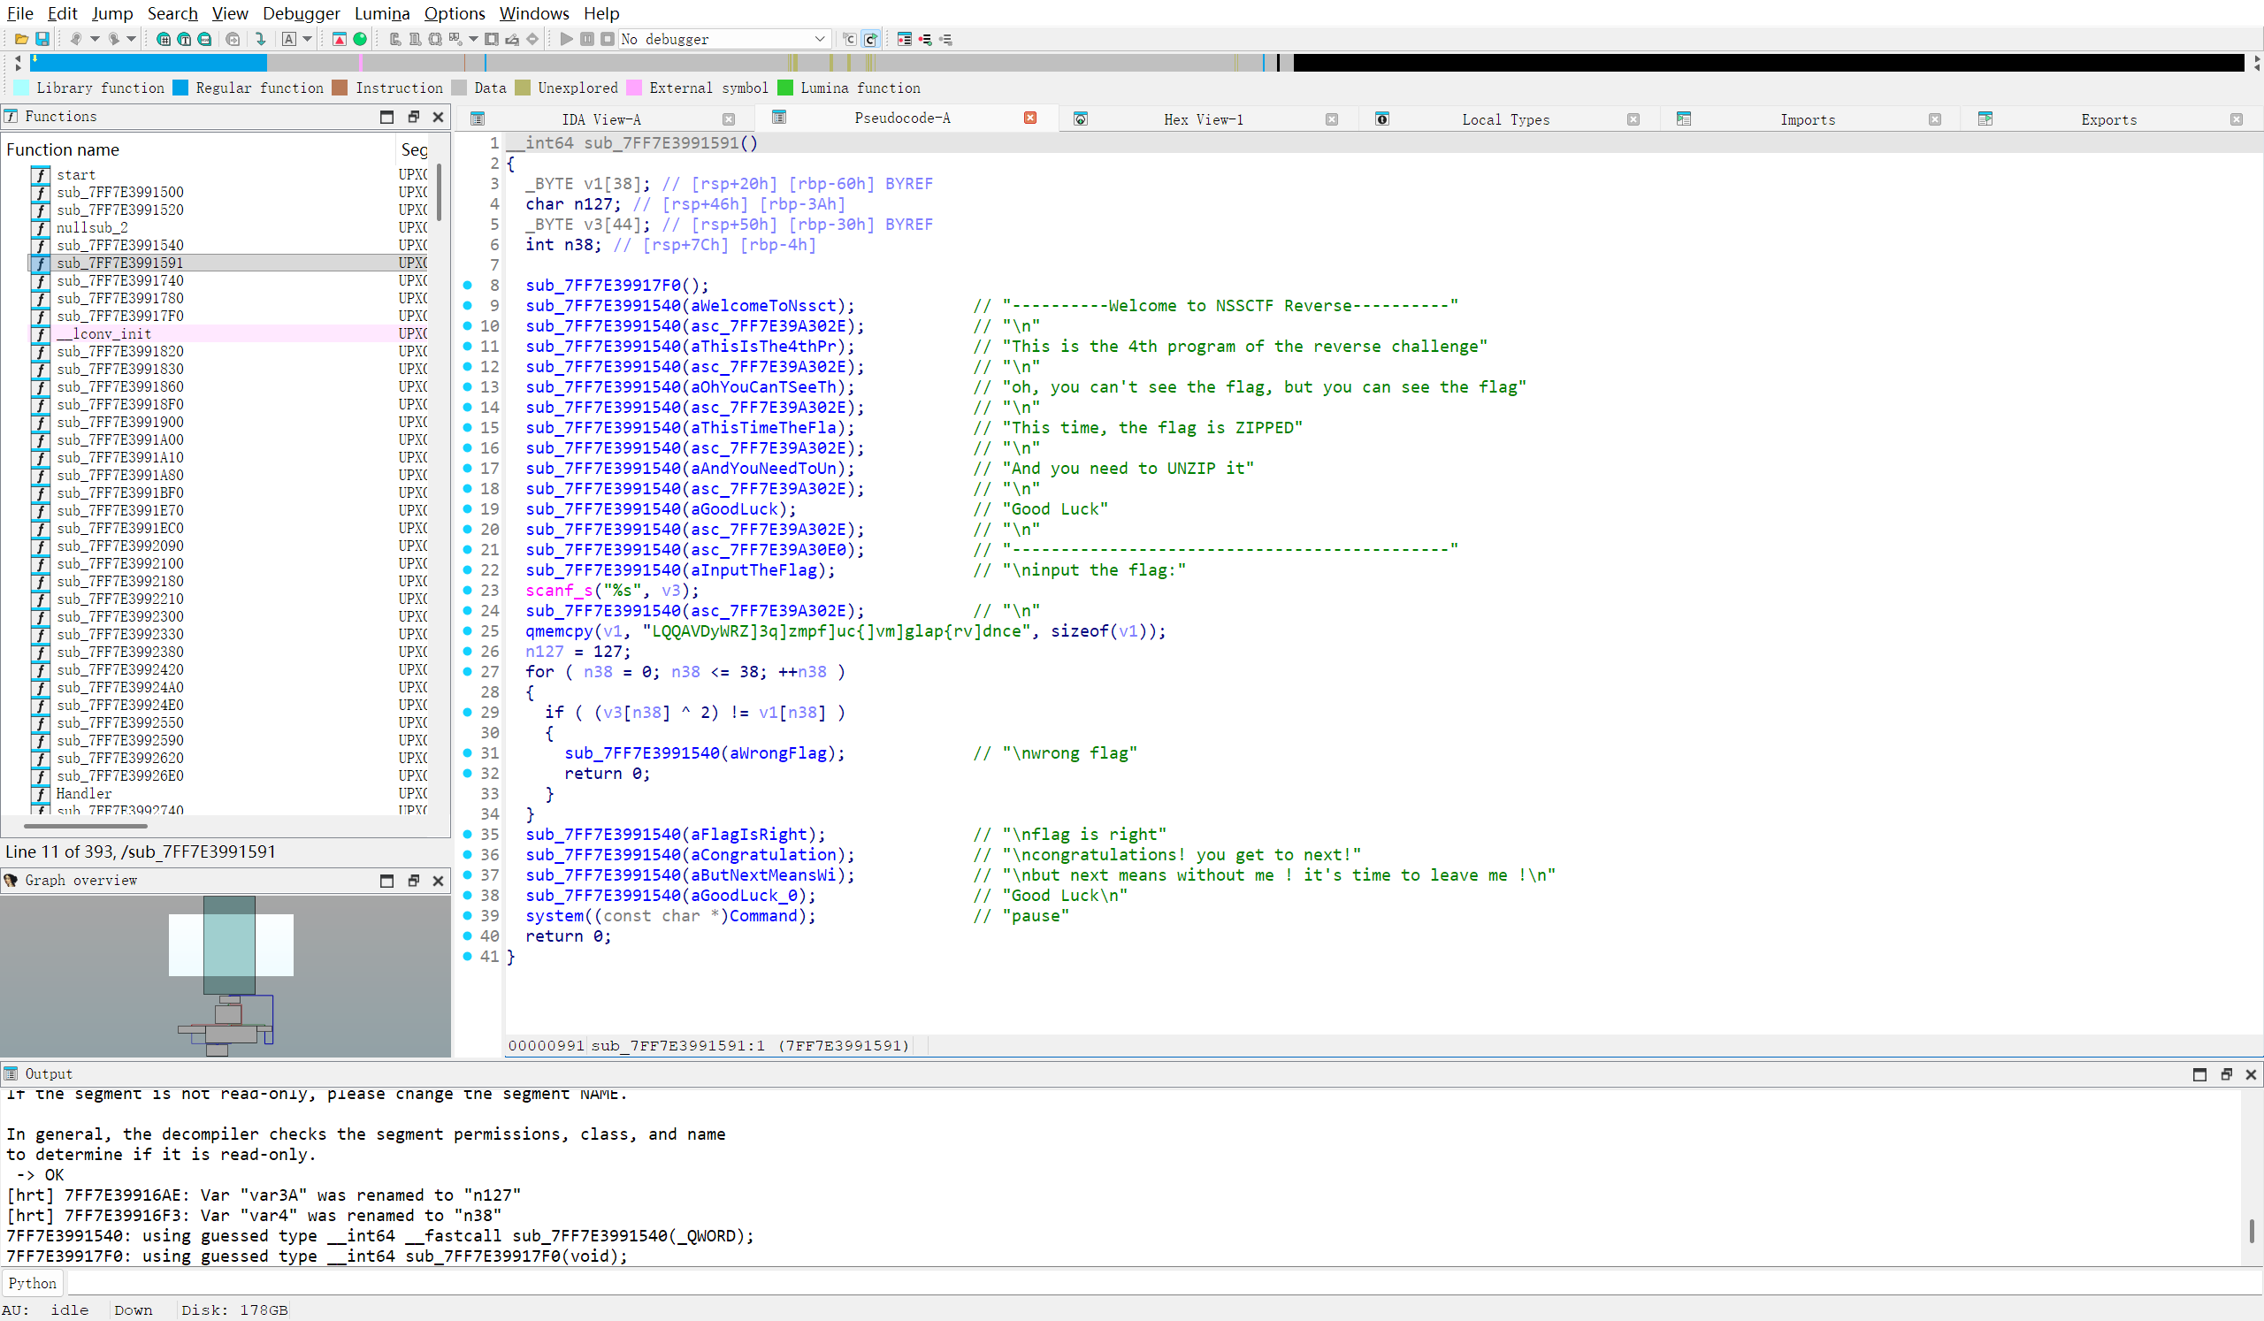Toggle the breakpoint dot on line 29
This screenshot has height=1321, width=2264.
pyautogui.click(x=467, y=712)
